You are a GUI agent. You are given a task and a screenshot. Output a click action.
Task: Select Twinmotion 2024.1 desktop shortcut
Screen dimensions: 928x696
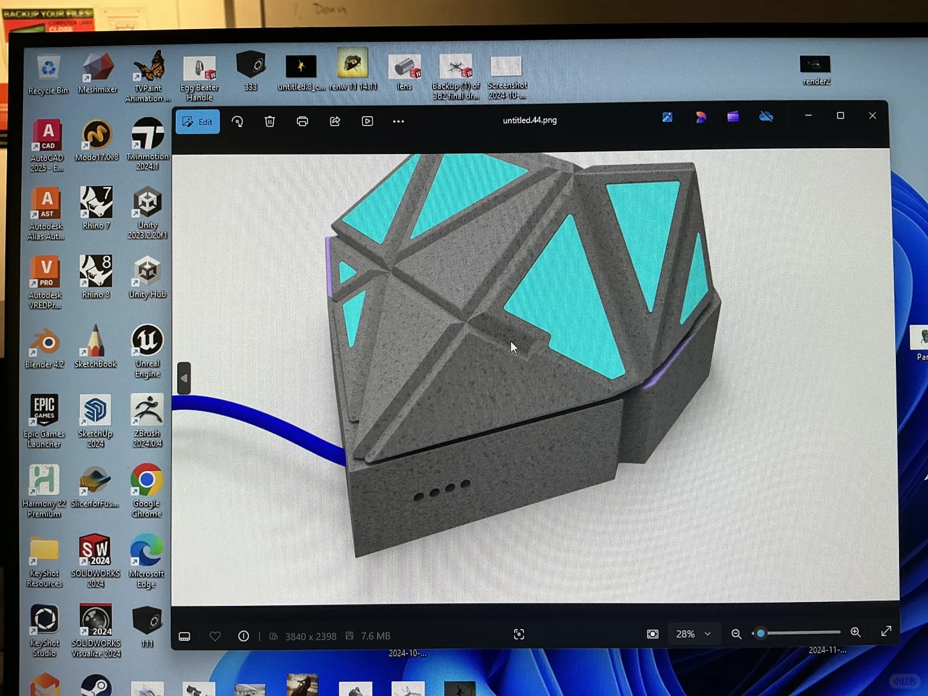point(148,144)
